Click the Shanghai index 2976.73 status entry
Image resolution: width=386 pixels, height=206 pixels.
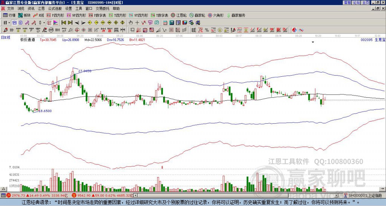(37, 195)
